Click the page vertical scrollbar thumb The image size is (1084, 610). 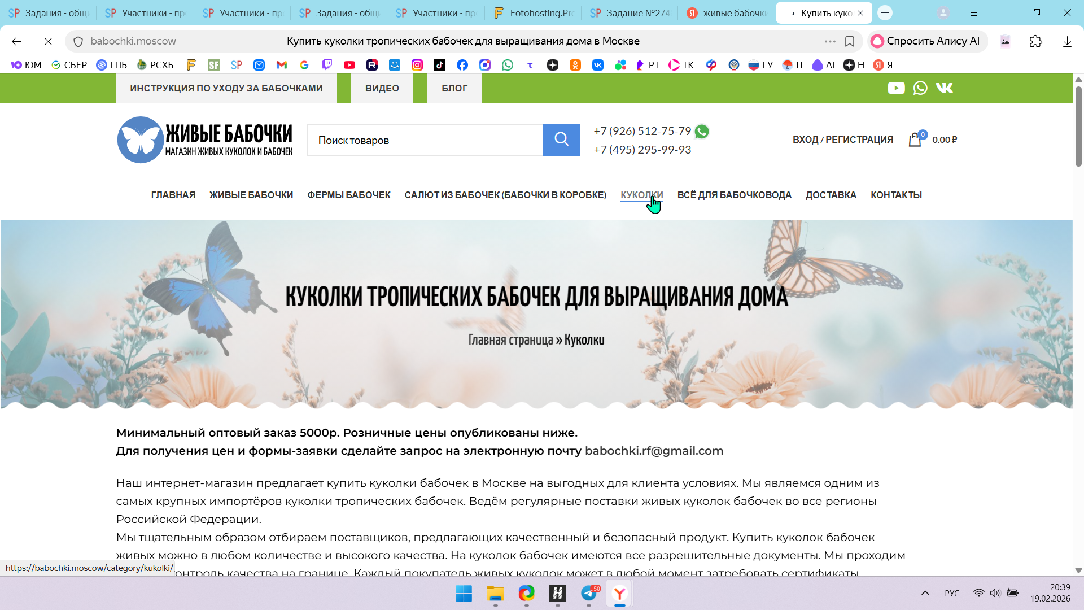click(x=1078, y=127)
